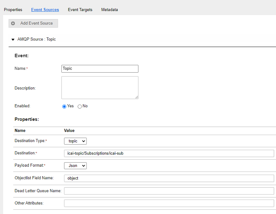Click the Dead Letter Queue Name field
Viewport: 276px width, 214px height.
[169, 191]
